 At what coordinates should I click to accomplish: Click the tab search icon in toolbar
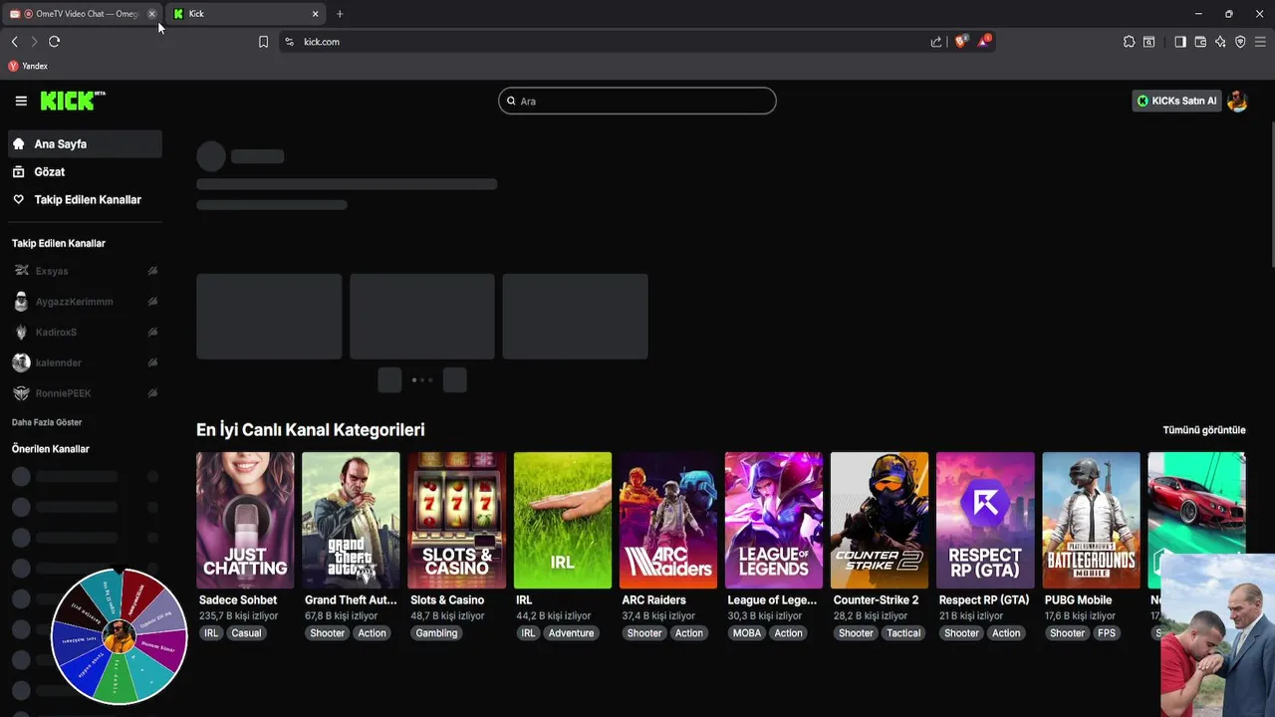click(x=1148, y=42)
